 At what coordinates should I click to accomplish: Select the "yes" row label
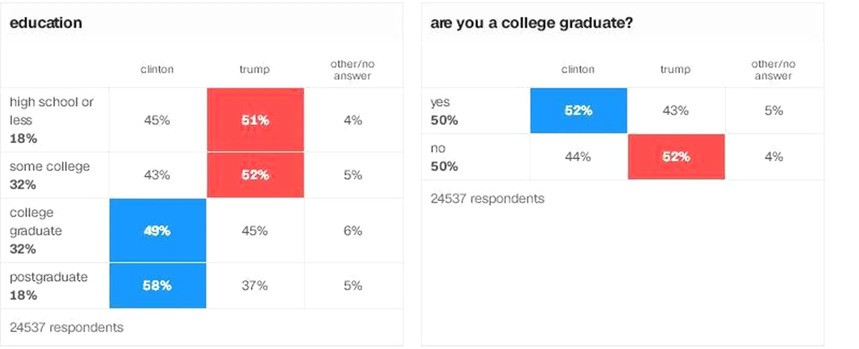tap(440, 102)
